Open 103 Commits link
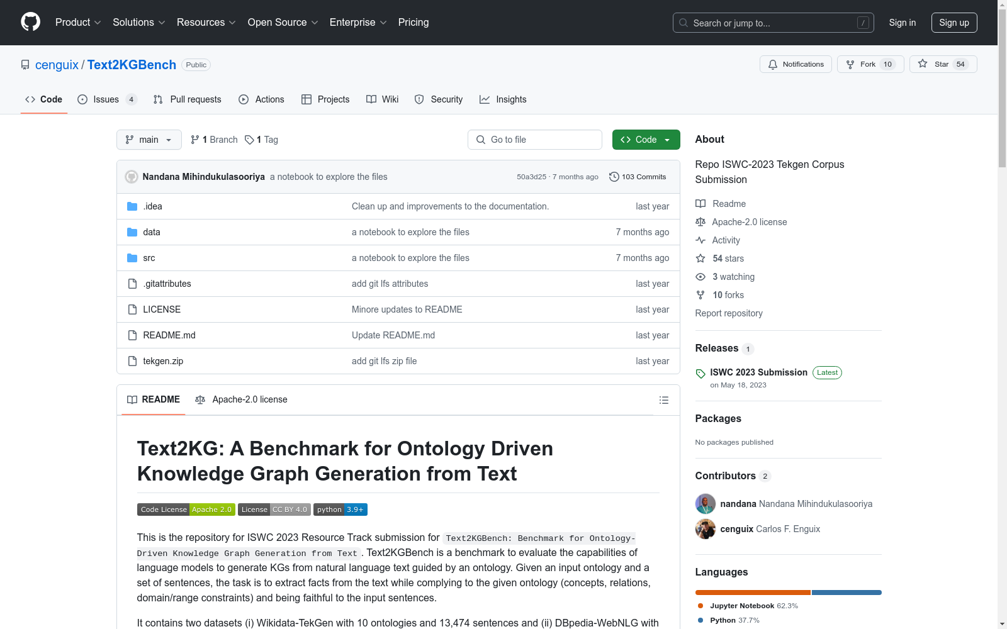 click(638, 177)
